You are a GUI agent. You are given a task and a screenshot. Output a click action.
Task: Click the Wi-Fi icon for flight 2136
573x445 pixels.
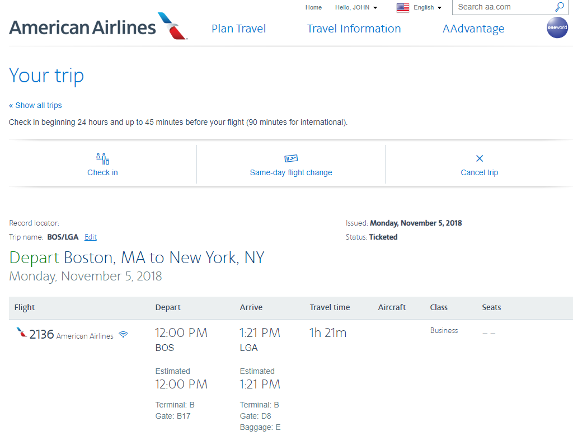[x=123, y=335]
